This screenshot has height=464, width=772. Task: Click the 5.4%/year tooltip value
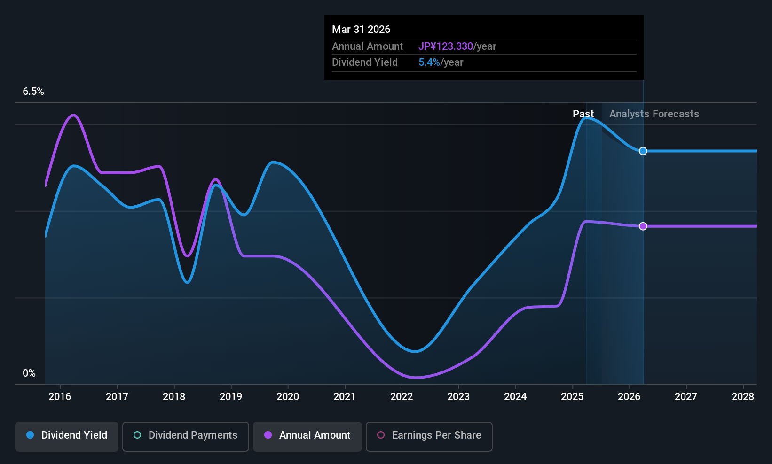441,62
